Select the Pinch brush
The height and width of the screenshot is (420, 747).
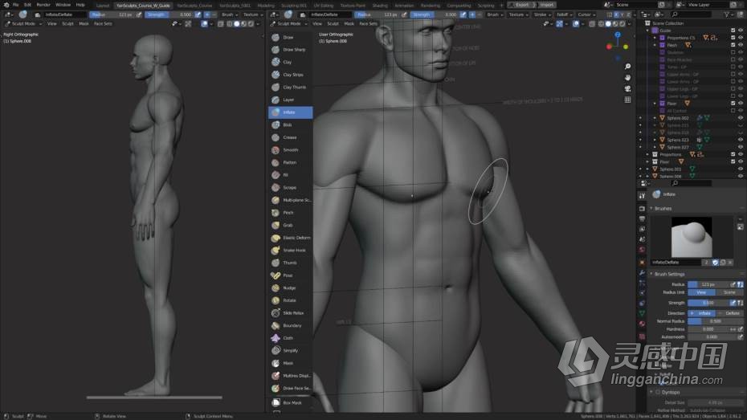[291, 212]
